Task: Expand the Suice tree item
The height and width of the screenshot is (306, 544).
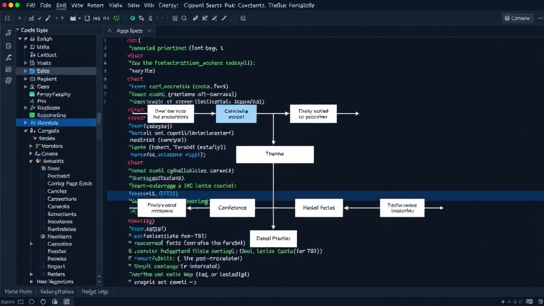Action: tap(25, 71)
